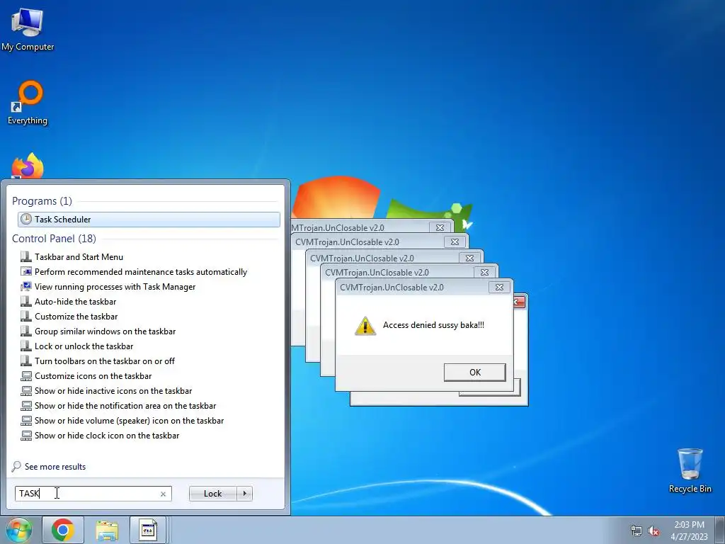This screenshot has width=725, height=544.
Task: Click magnifier icon beside See more results
Action: pos(16,466)
